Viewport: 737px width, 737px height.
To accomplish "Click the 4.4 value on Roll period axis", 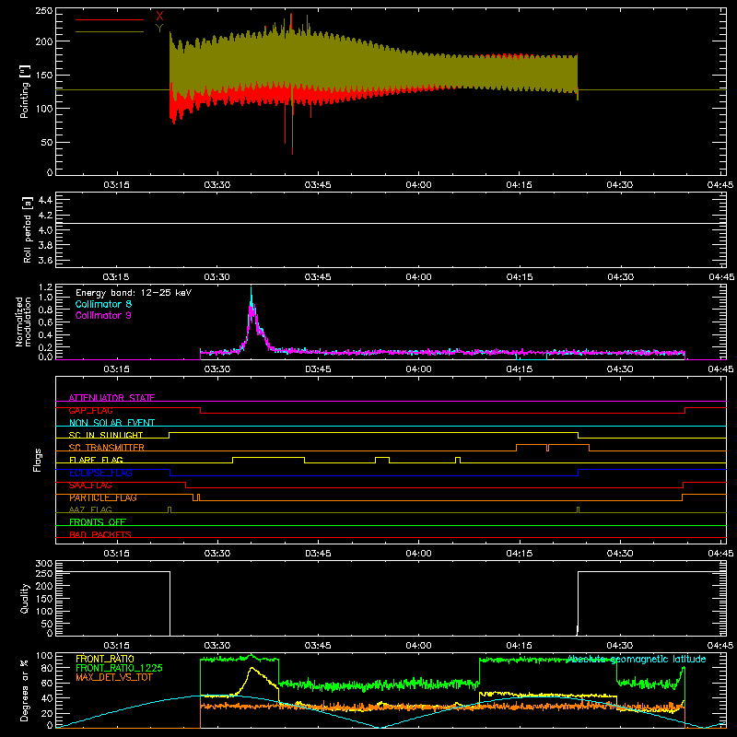I will click(45, 200).
